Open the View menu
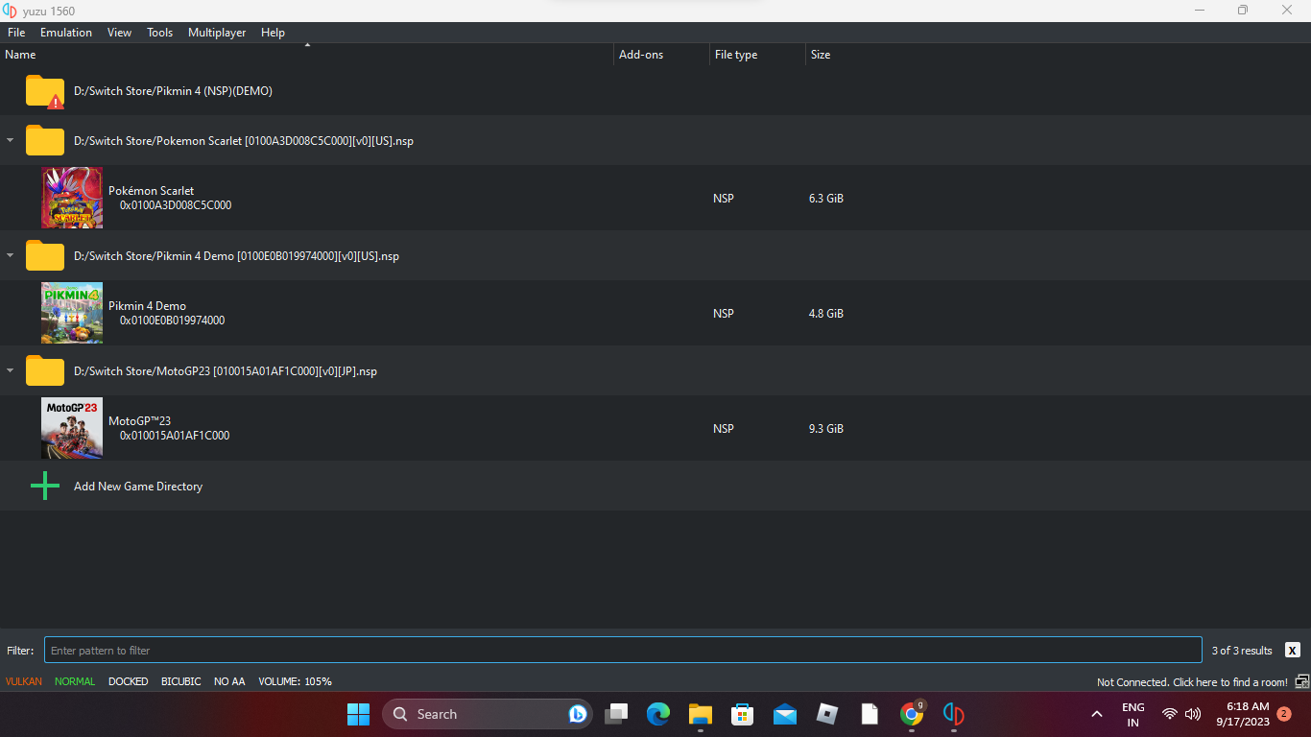The height and width of the screenshot is (737, 1311). pyautogui.click(x=120, y=33)
